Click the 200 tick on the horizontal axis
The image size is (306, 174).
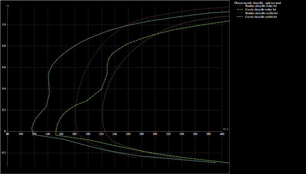tap(88, 134)
